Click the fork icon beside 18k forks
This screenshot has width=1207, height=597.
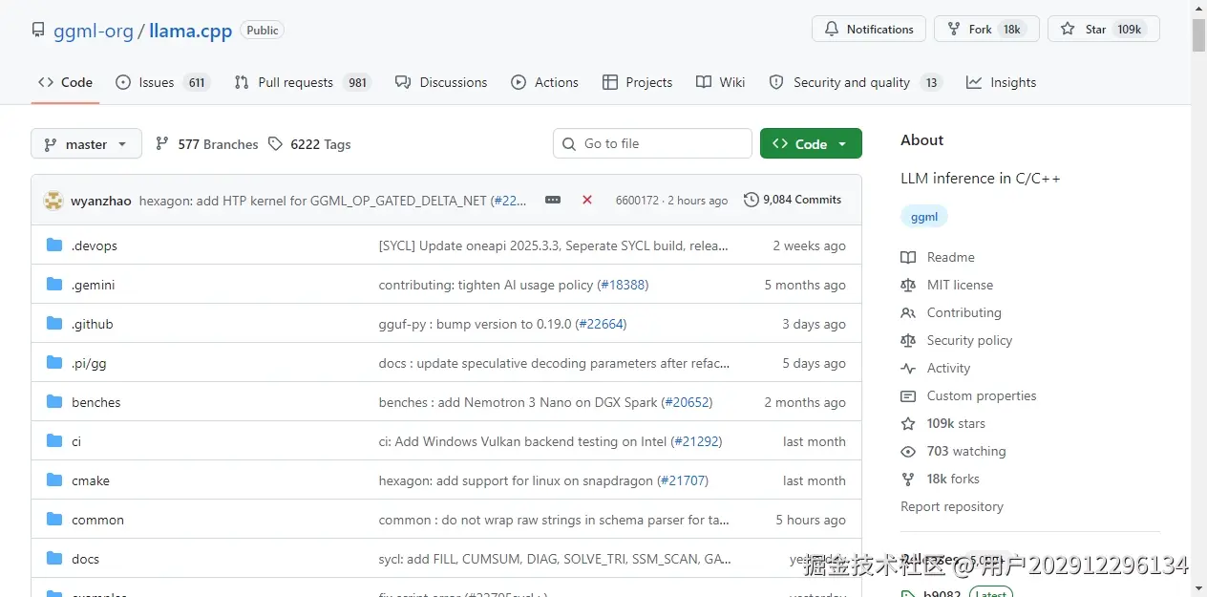(x=908, y=479)
